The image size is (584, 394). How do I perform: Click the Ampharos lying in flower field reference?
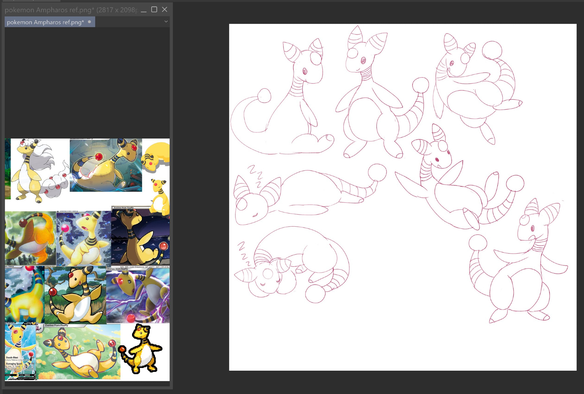pos(78,351)
